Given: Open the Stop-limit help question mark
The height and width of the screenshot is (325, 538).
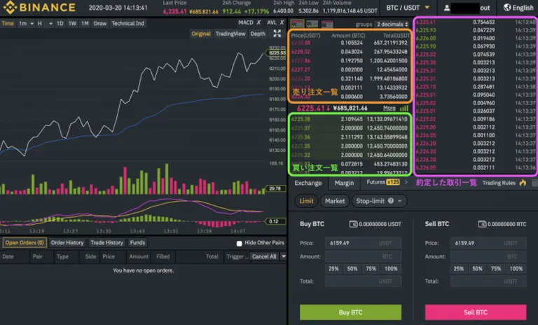Looking at the screenshot, I should pos(391,201).
